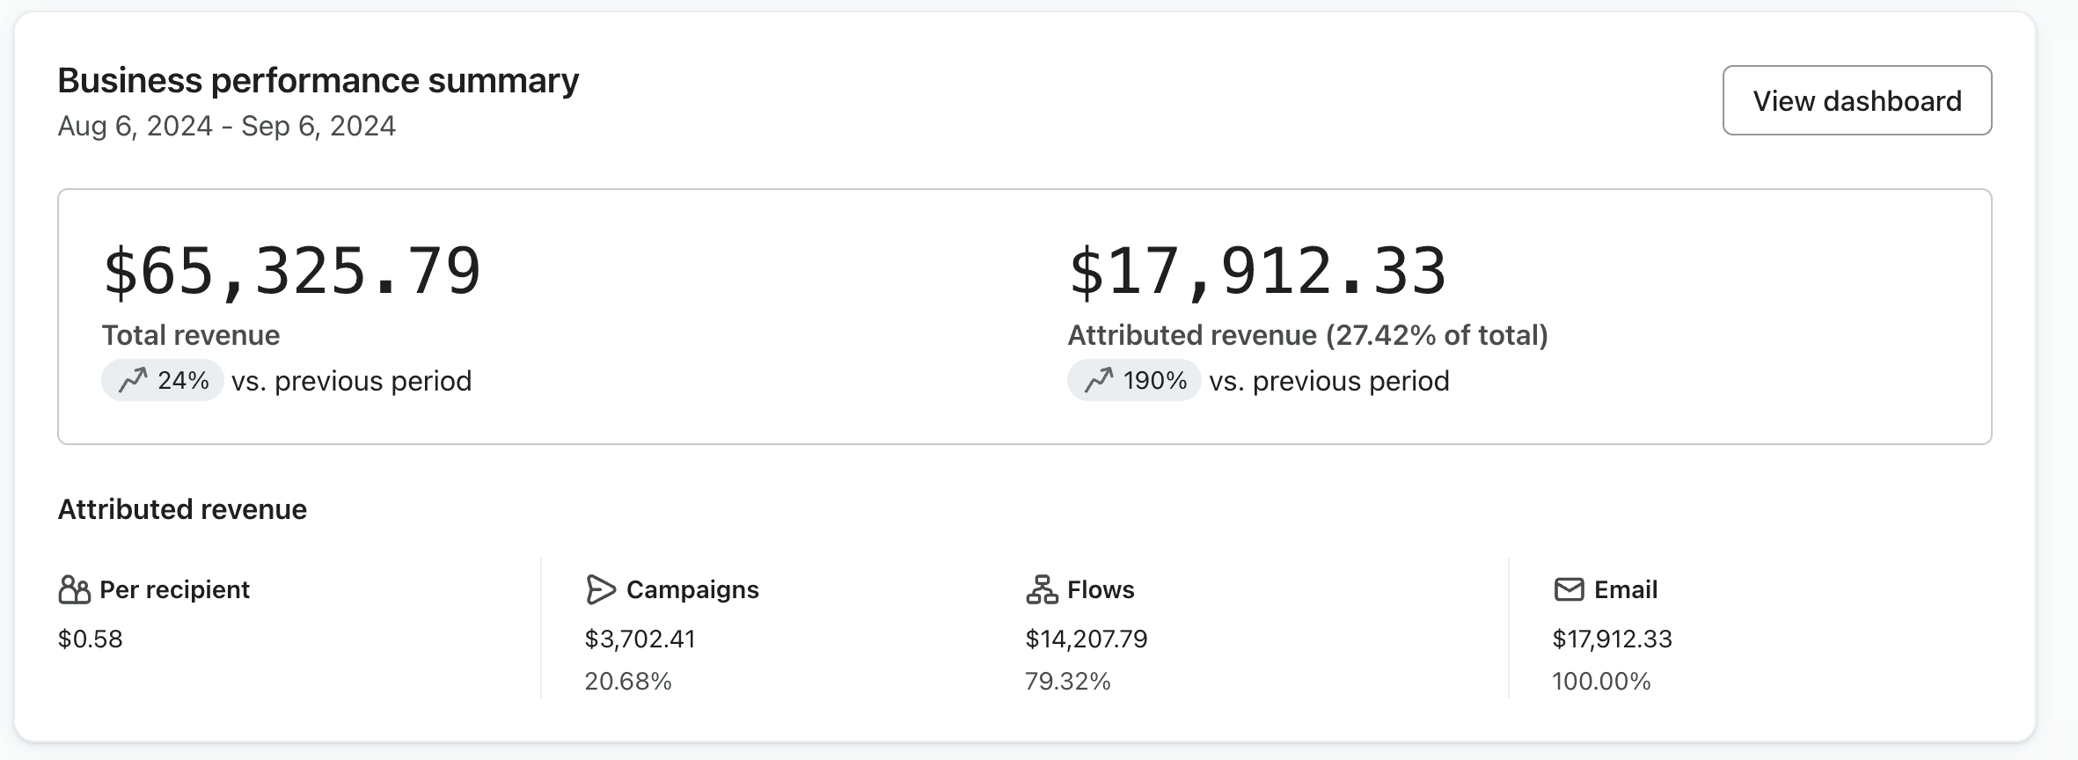Click the Email envelope icon
The image size is (2078, 760).
coord(1569,589)
